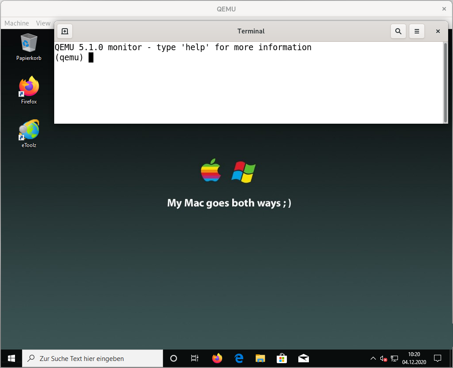This screenshot has height=368, width=453.
Task: Open the Terminal hamburger menu
Action: click(x=416, y=31)
